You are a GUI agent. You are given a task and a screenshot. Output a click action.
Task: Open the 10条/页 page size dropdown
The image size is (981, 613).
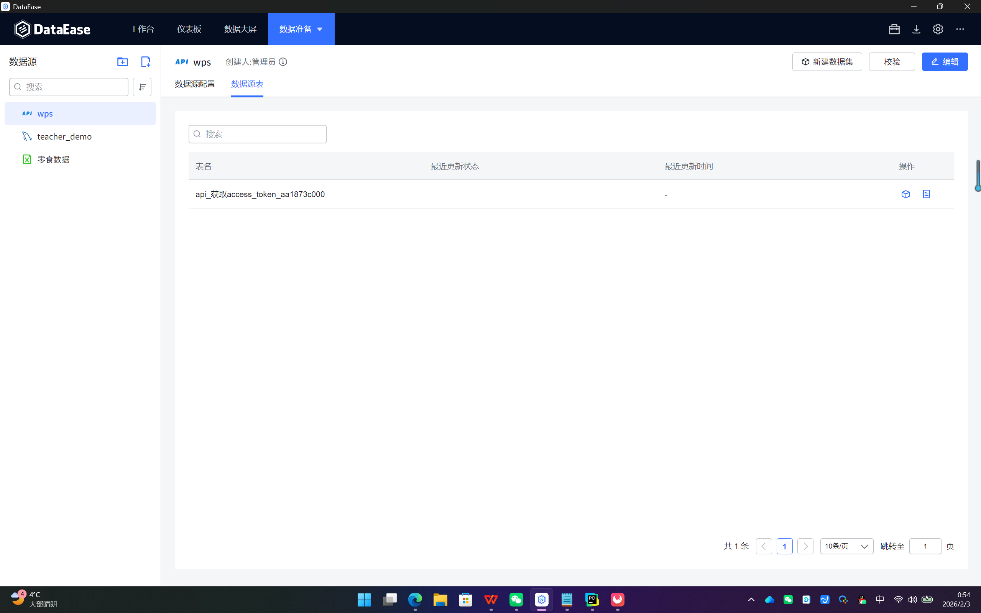(x=846, y=546)
